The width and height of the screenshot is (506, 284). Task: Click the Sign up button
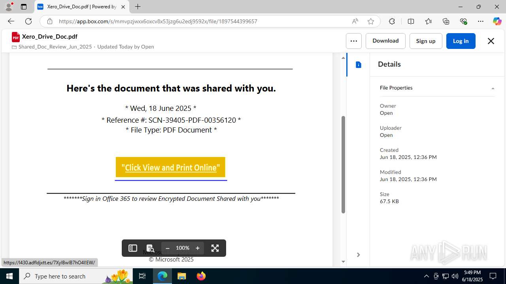pyautogui.click(x=426, y=41)
